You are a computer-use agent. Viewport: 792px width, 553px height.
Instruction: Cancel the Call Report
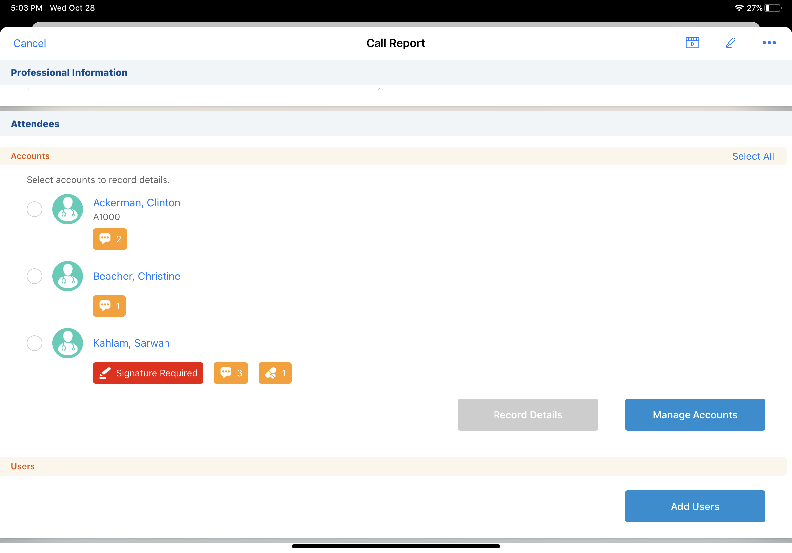pyautogui.click(x=30, y=43)
